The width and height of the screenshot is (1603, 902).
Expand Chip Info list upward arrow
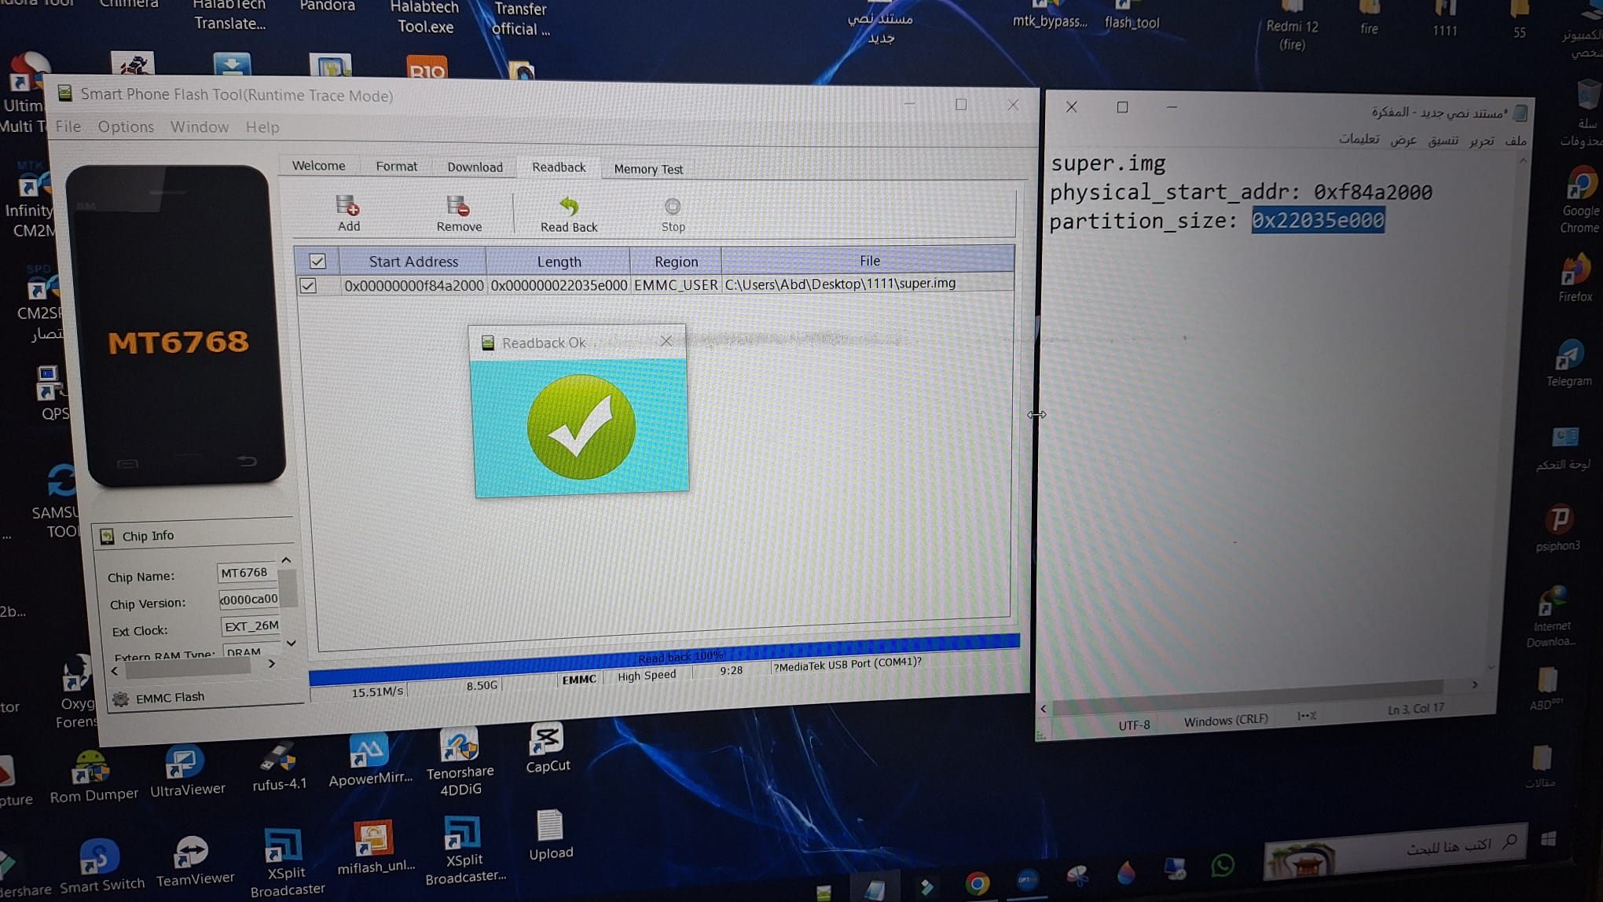[x=286, y=560]
